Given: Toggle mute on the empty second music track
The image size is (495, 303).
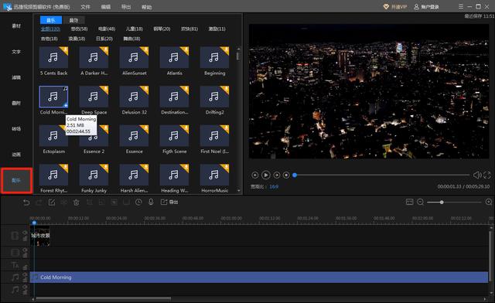Looking at the screenshot, I should click(25, 287).
